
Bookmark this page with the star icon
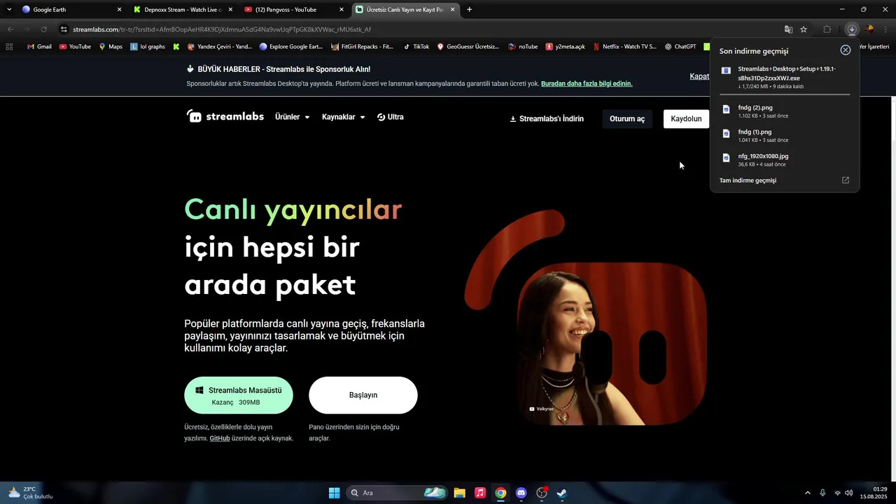[x=804, y=29]
